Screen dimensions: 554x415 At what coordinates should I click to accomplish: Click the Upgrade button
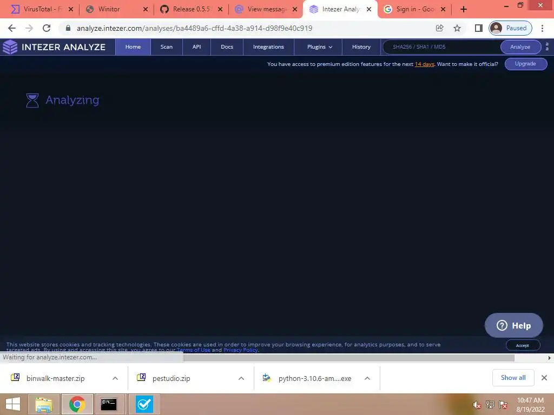[526, 64]
